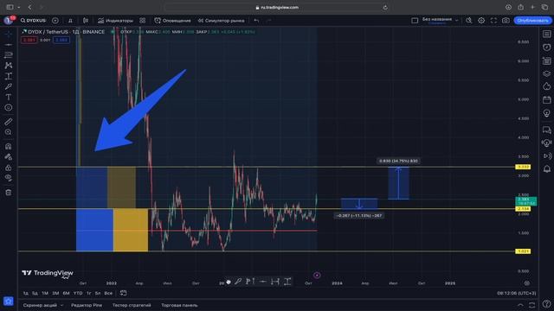Hide all drawings with the eye icon
Image resolution: width=554 pixels, height=311 pixels.
pos(9,178)
